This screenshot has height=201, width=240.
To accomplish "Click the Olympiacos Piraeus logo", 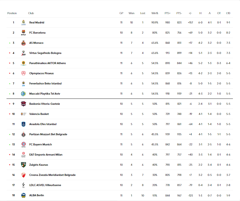I will click(x=23, y=73).
